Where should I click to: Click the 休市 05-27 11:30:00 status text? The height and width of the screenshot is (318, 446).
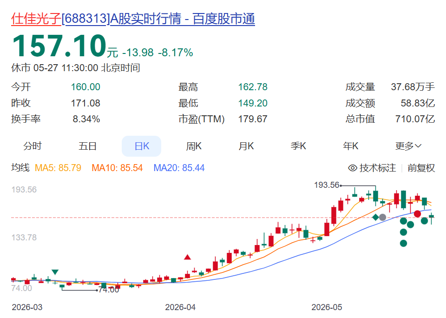point(75,68)
